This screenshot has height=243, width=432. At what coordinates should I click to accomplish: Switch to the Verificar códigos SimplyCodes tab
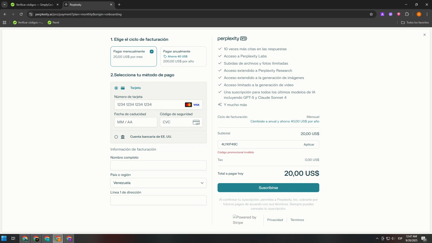(35, 5)
